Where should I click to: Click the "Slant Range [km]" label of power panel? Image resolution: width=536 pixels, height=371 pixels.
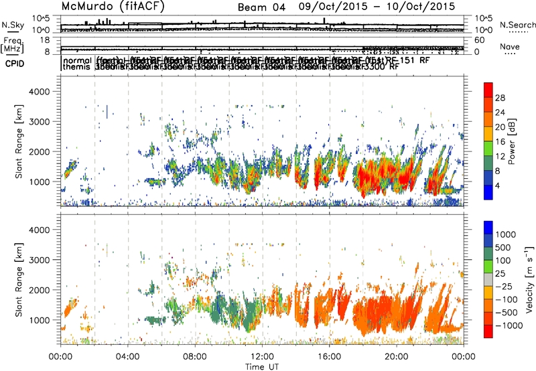(19, 141)
